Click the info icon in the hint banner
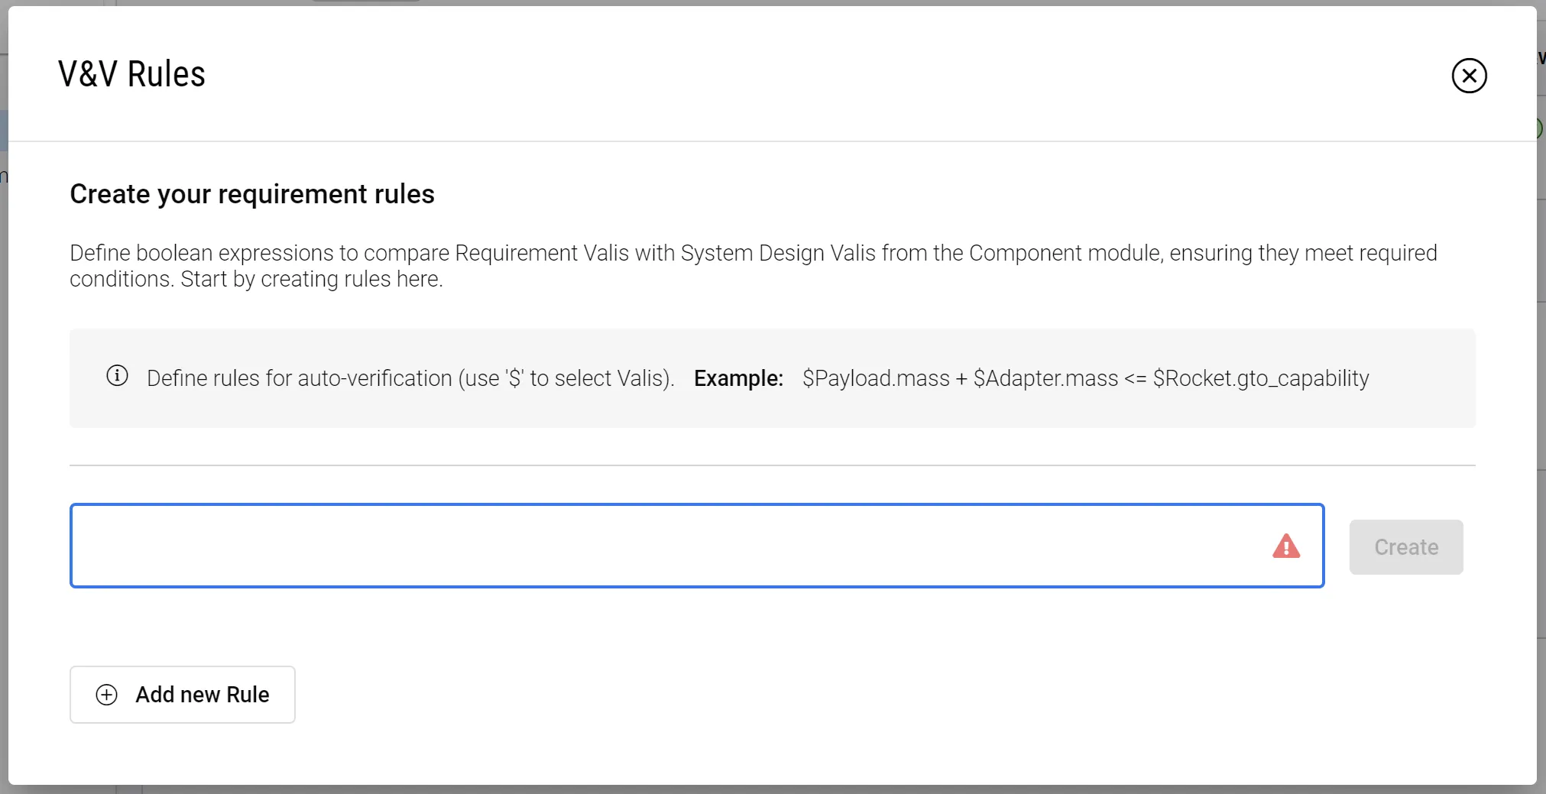The image size is (1546, 794). coord(117,376)
